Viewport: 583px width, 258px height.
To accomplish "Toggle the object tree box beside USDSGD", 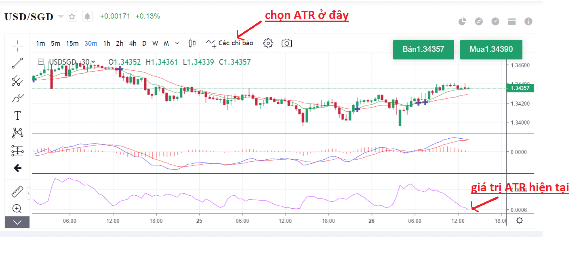I will (x=41, y=62).
